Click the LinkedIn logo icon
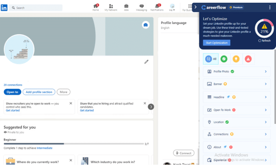 pos(4,8)
